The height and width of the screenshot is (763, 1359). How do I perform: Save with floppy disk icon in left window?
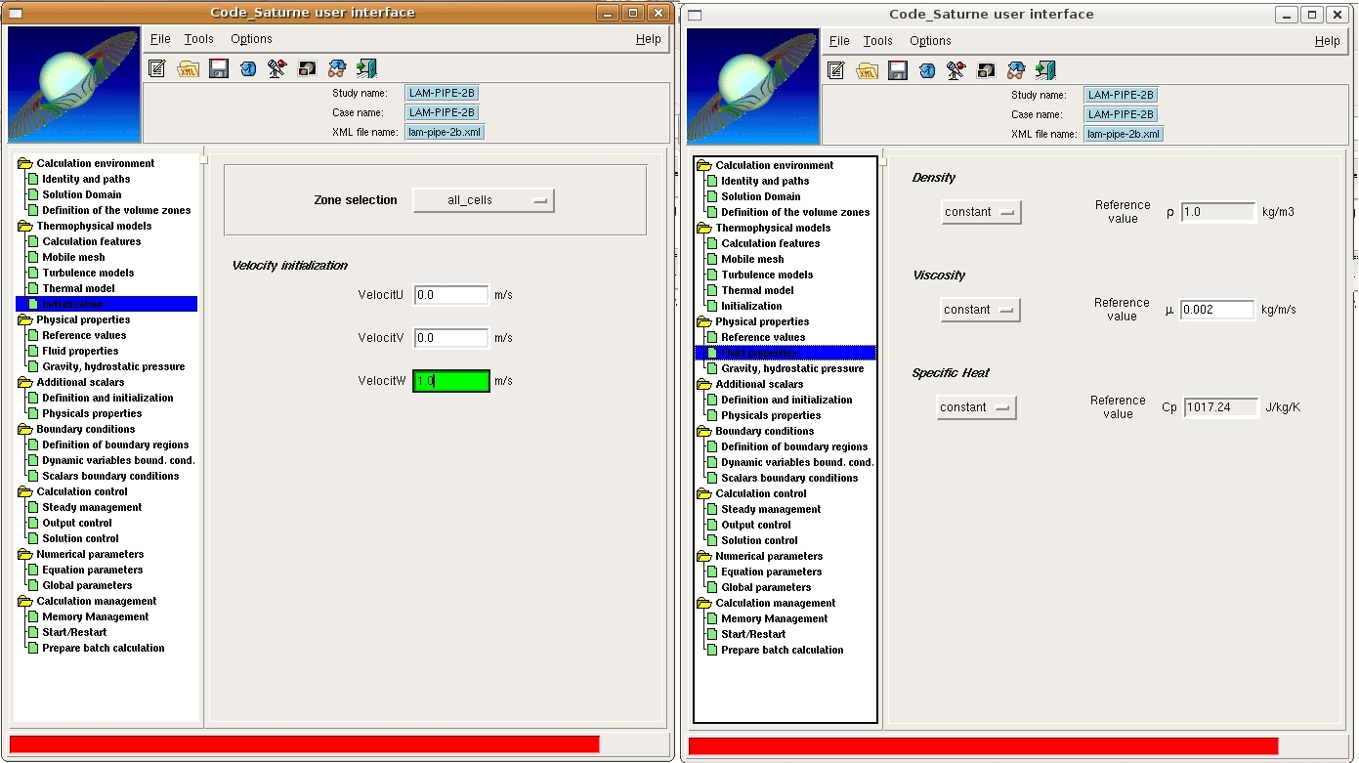click(x=219, y=68)
